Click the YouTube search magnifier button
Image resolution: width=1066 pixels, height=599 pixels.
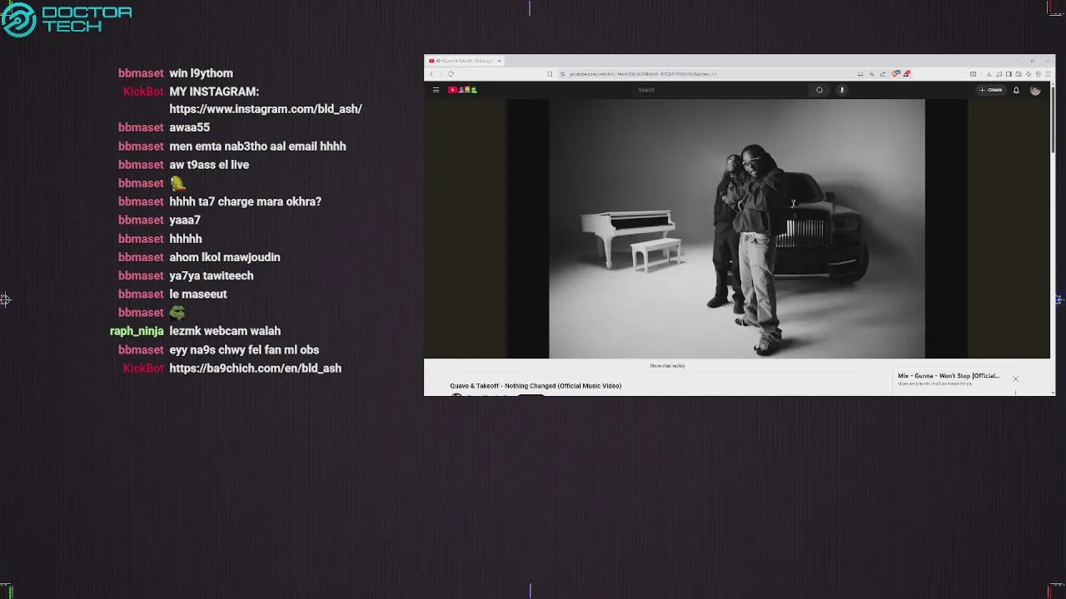[x=819, y=90]
